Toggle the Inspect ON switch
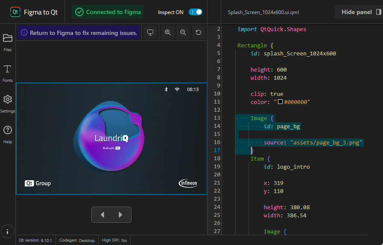The height and width of the screenshot is (245, 383). (196, 12)
